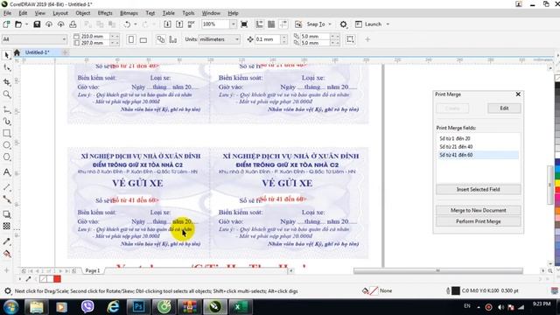Click the Import icon
The width and height of the screenshot is (560, 315).
(167, 24)
